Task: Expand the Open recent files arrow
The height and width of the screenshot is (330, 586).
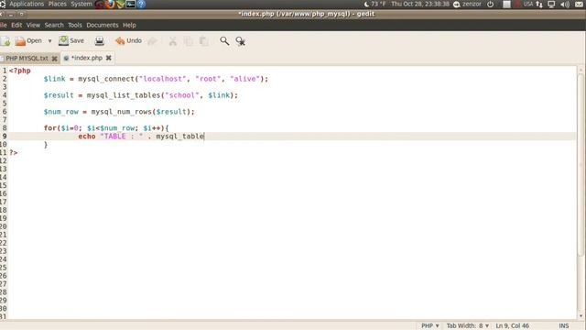Action: (x=49, y=41)
